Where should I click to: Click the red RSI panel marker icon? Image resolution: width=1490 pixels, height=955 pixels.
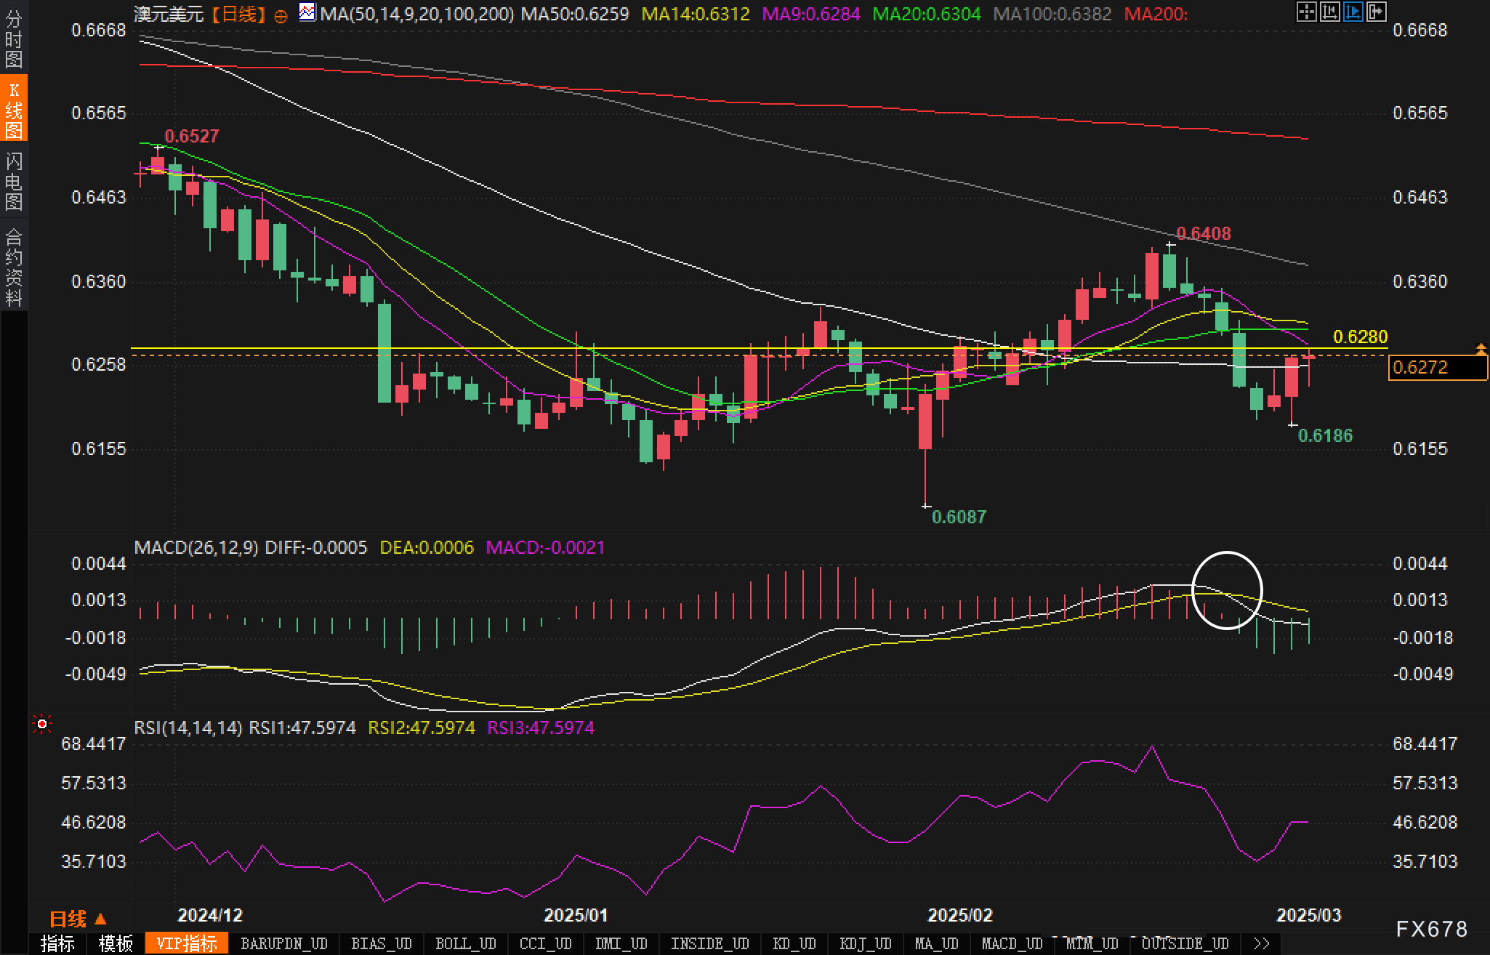coord(42,724)
